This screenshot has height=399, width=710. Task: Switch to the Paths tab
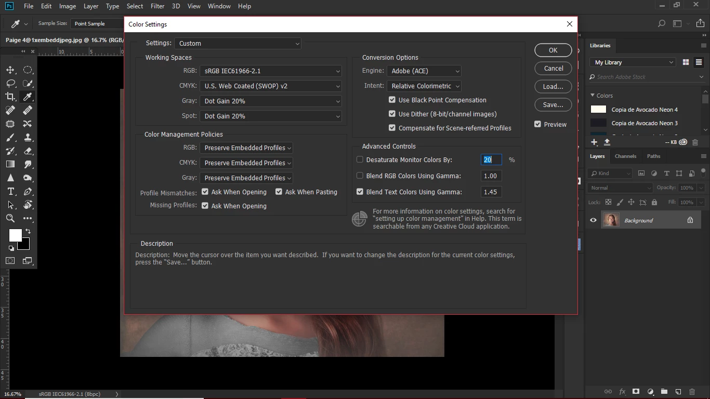(653, 156)
